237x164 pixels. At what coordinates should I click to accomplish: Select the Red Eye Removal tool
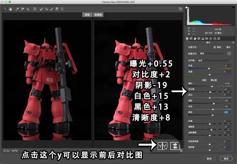pos(46,9)
